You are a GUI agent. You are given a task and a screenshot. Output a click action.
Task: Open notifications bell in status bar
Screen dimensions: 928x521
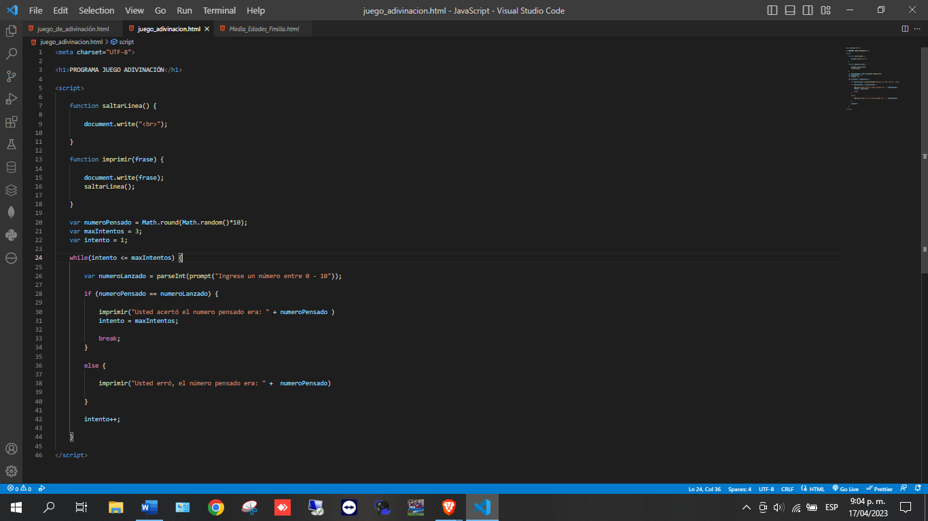pyautogui.click(x=918, y=488)
